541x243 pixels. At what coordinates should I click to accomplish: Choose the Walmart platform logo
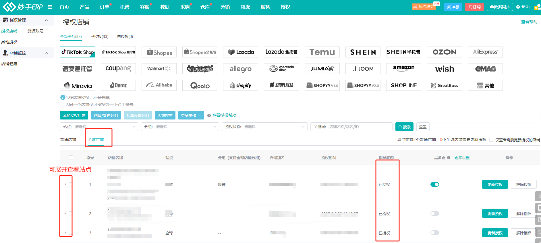[159, 69]
